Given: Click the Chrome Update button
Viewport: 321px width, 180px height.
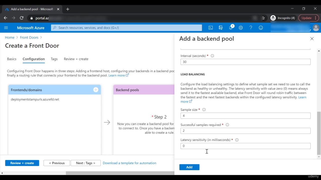Looking at the screenshot, I should (x=309, y=18).
